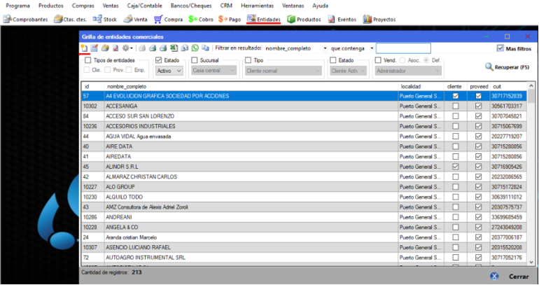Screen dimensions: 539x285
Task: Enable the Tipos de entidades checkbox
Action: 87,61
